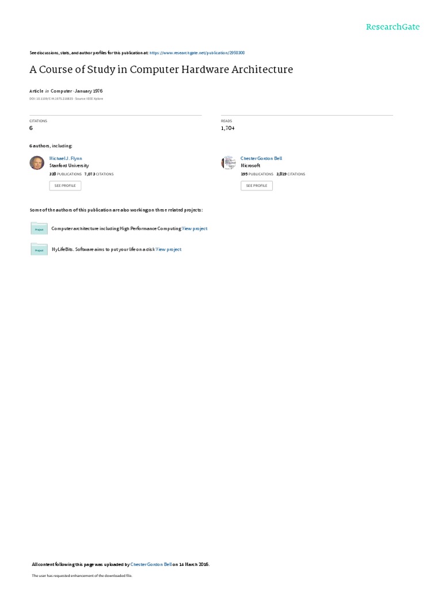View the MyLifeBits project link
Image resolution: width=442 pixels, height=589 pixels.
[169, 250]
